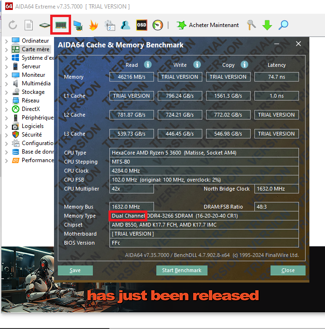325x329 pixels.
Task: Expand the Multimédia tree node
Action: [7, 84]
